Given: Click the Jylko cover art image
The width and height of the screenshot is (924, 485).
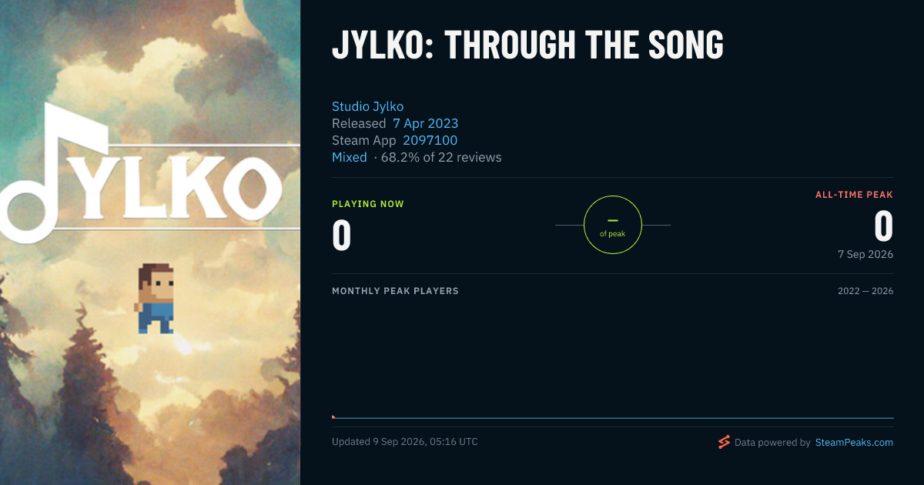Looking at the screenshot, I should click(150, 242).
